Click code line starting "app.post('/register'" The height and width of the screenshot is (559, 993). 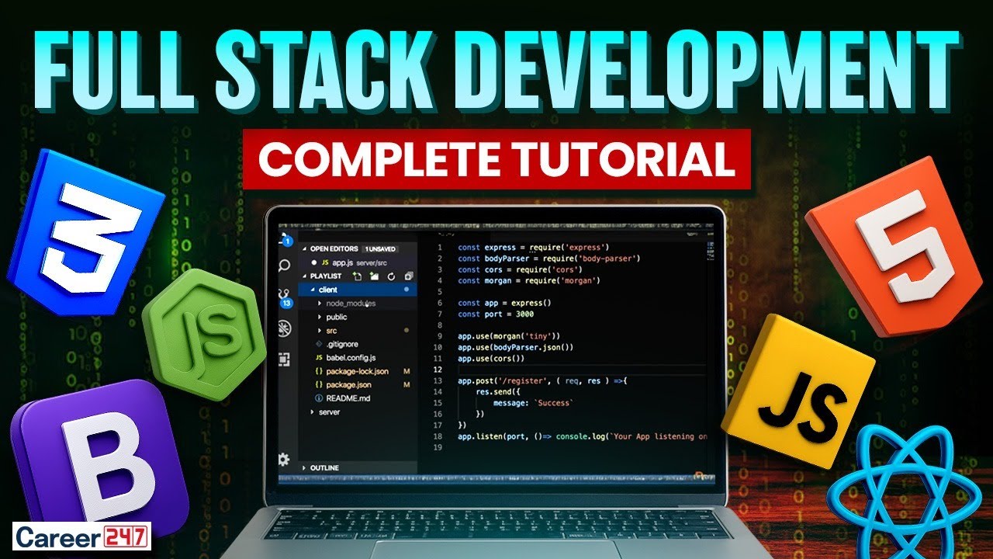click(542, 380)
